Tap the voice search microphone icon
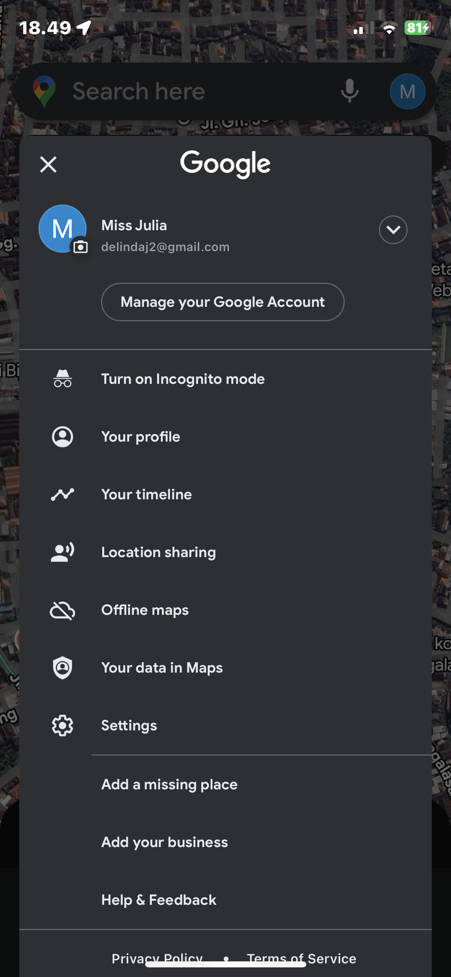 350,91
